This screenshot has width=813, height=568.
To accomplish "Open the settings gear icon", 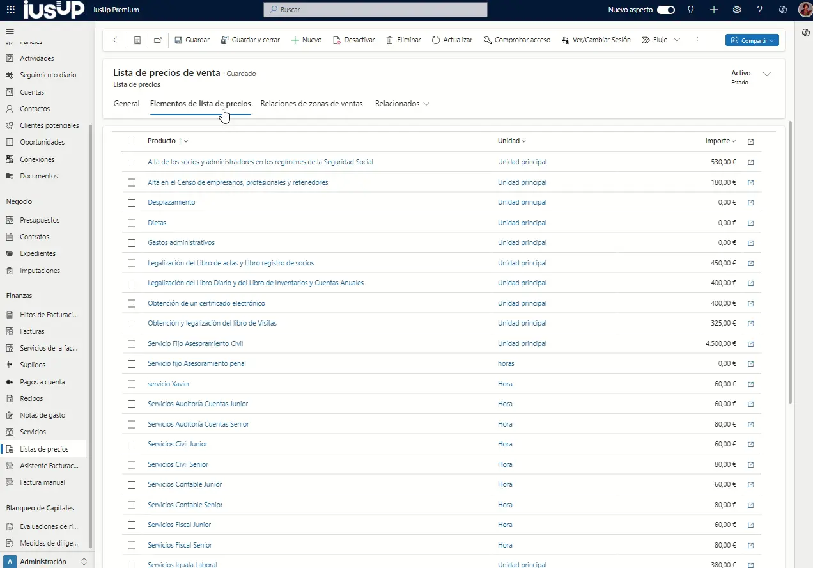I will [x=737, y=10].
